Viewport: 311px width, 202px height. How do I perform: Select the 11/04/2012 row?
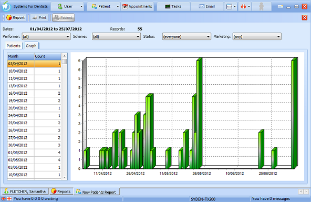[34, 78]
